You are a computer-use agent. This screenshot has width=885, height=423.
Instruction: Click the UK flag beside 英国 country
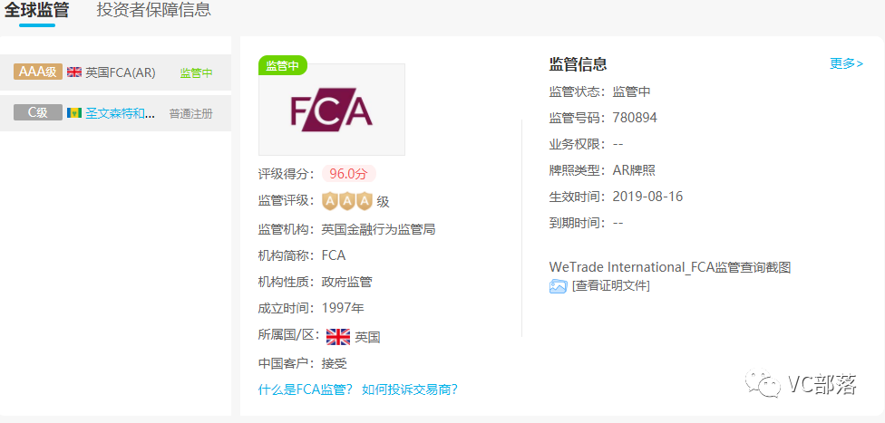[338, 337]
